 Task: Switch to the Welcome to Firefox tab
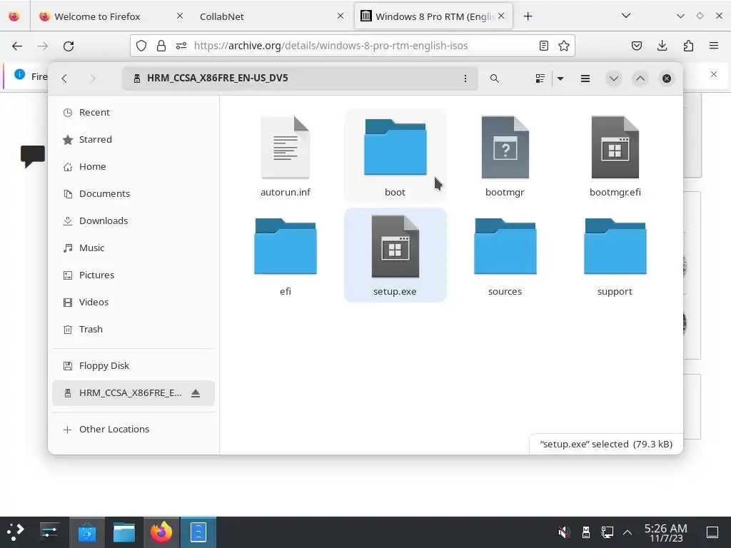pos(110,16)
